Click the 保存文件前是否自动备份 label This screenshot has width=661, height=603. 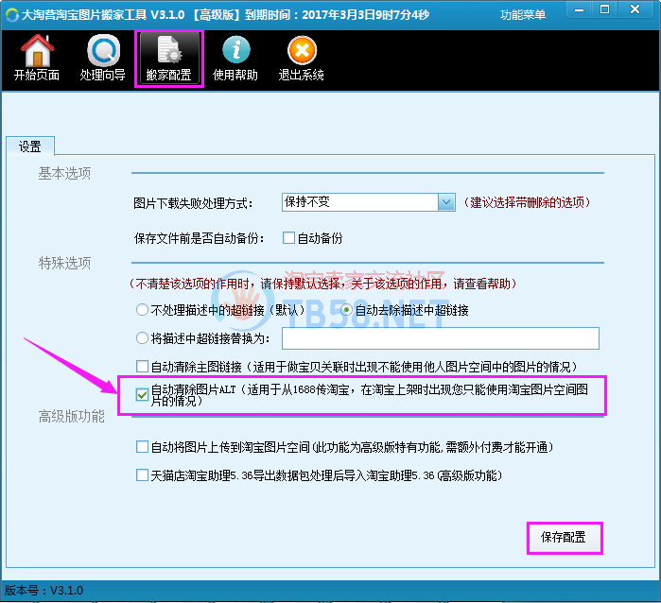coord(199,238)
